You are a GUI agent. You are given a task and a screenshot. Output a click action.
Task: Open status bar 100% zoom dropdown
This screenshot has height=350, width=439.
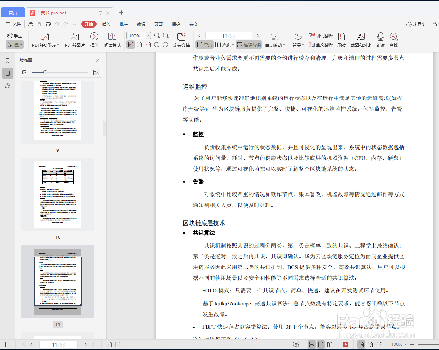399,344
